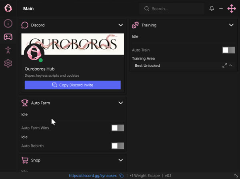
Task: Click the Auto Farm section title
Action: [x=40, y=103]
